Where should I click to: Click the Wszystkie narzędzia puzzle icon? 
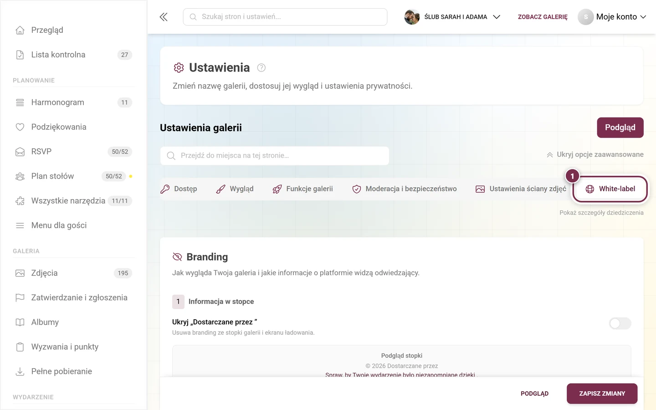point(20,201)
